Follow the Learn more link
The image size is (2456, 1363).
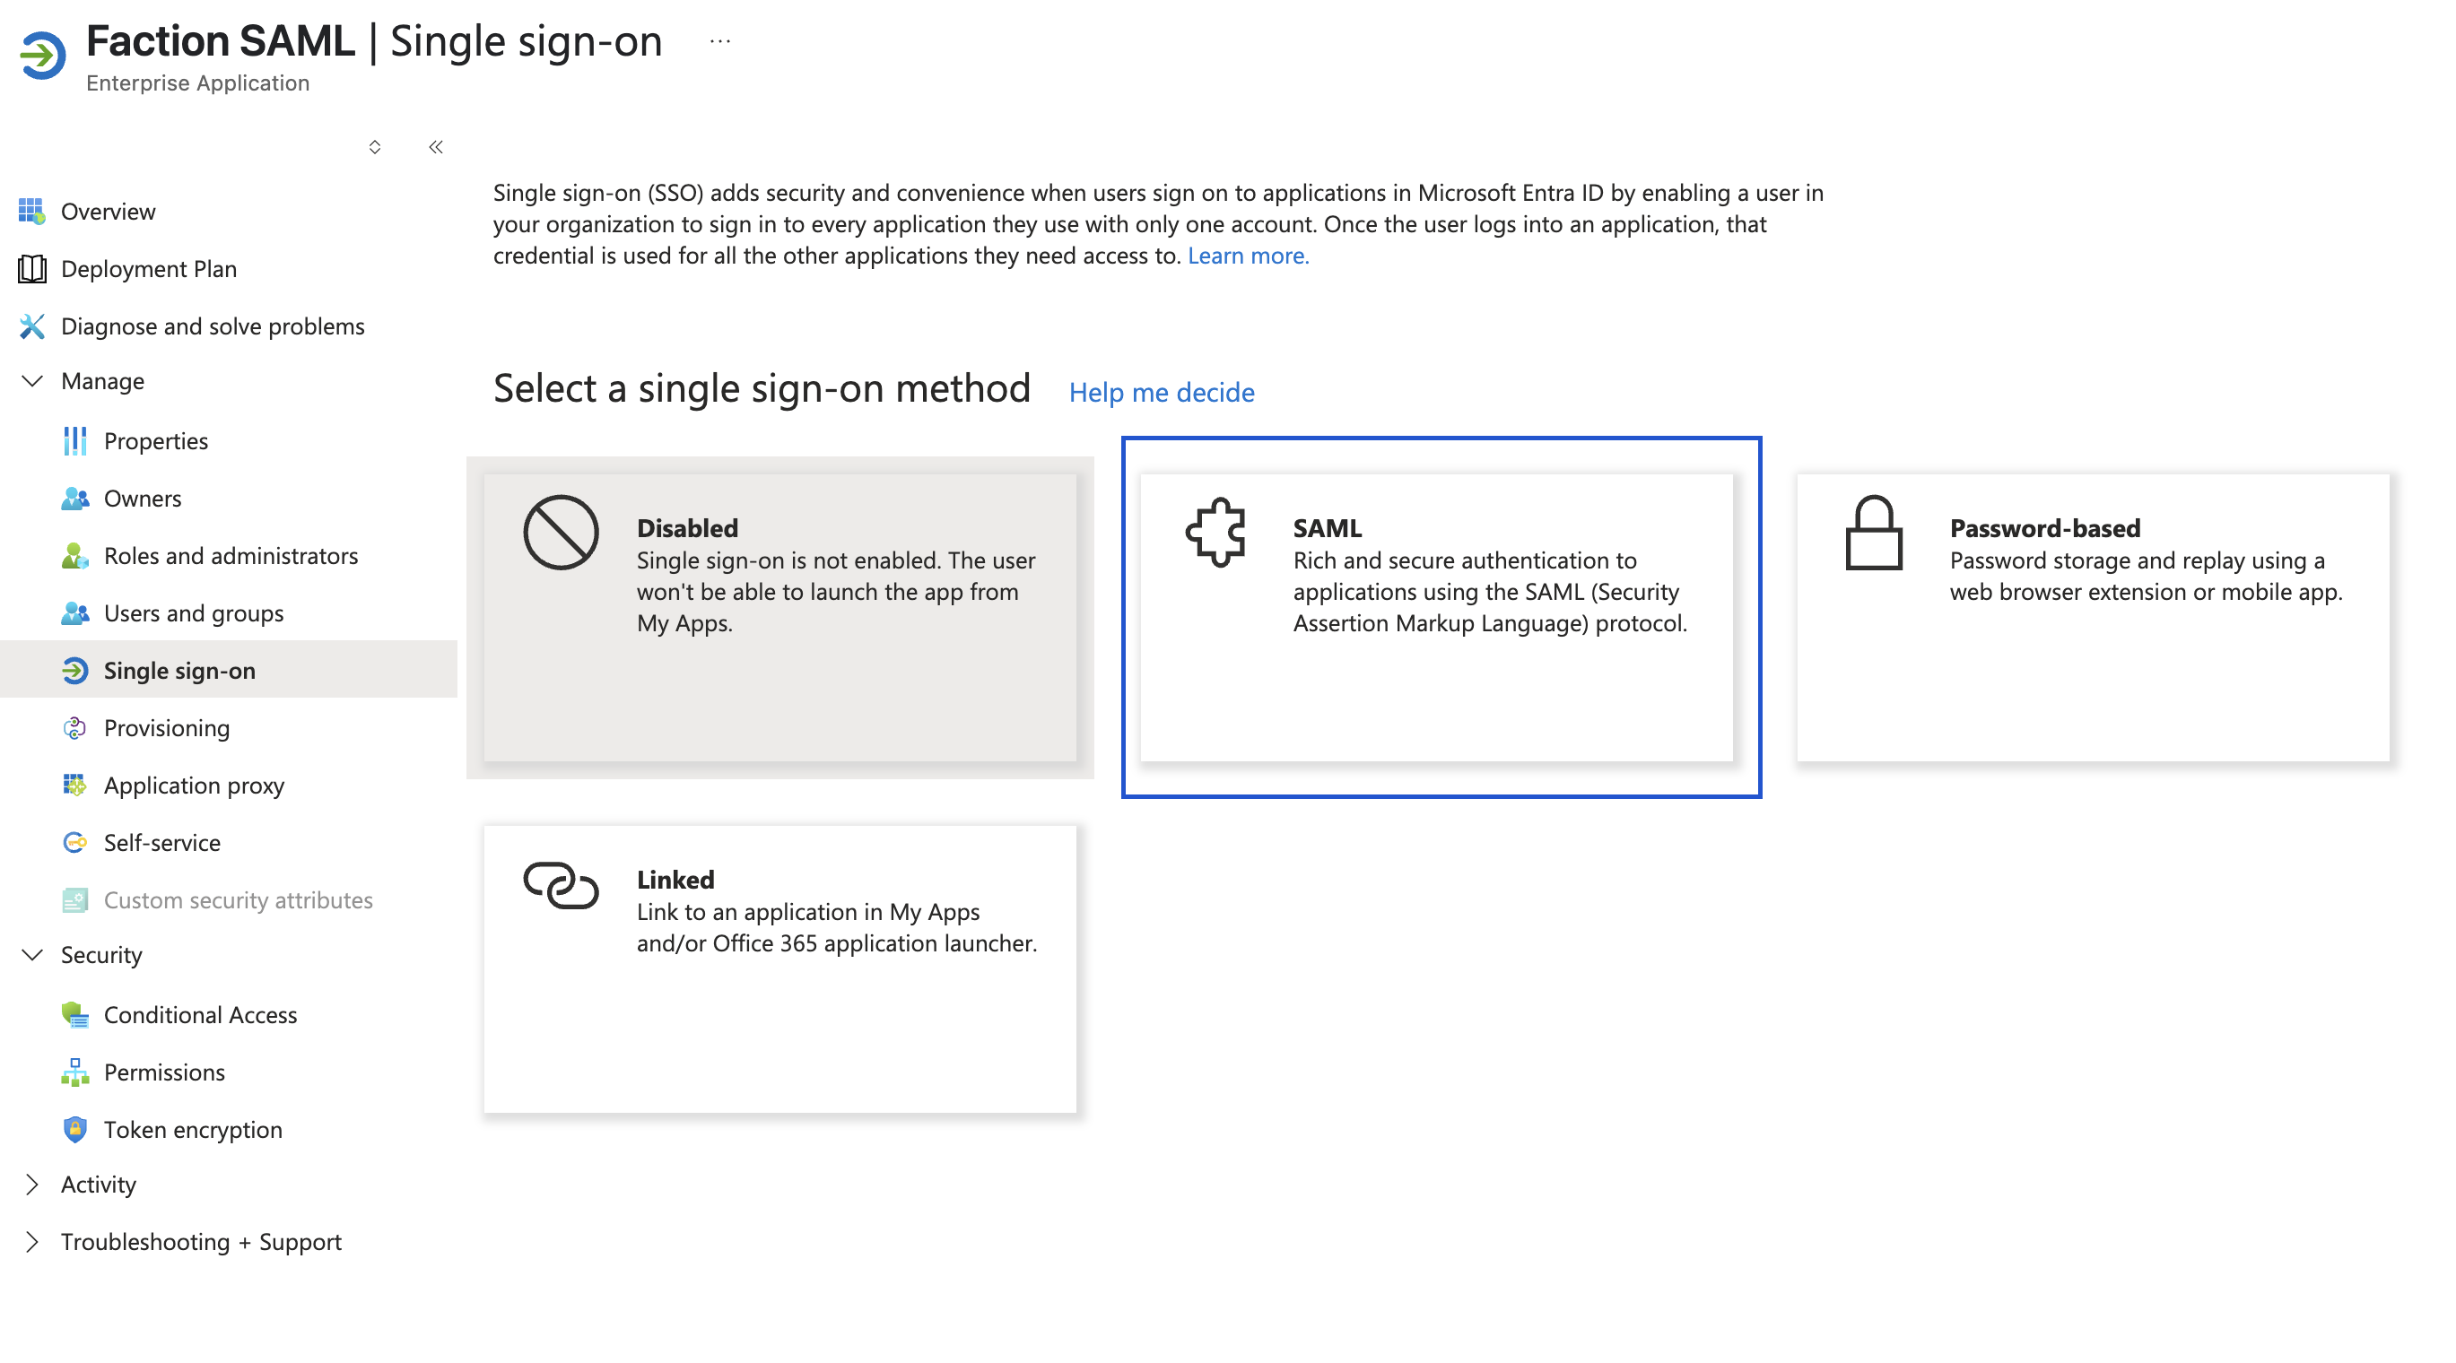(1248, 256)
